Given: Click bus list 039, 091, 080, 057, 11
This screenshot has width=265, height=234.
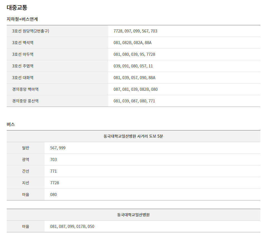Looking at the screenshot, I should [x=133, y=66].
